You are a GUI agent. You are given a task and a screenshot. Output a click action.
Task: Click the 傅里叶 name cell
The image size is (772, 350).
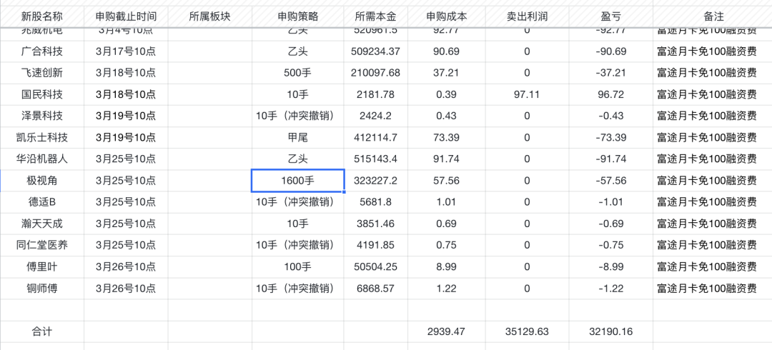[42, 267]
